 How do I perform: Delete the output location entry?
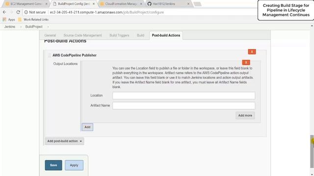coord(246,63)
